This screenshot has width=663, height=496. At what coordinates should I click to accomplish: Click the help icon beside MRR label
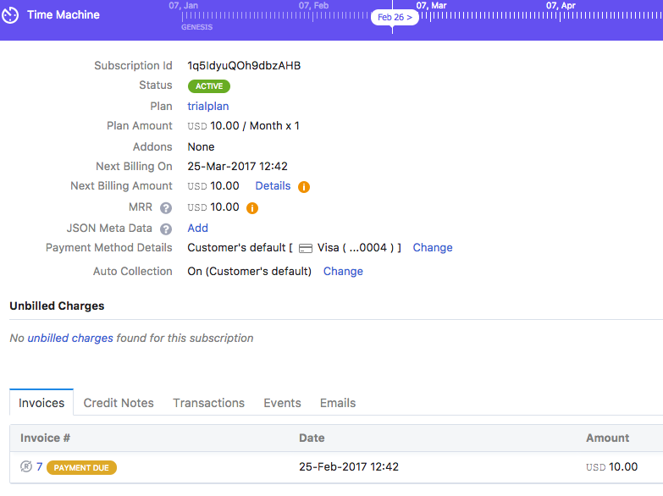166,207
